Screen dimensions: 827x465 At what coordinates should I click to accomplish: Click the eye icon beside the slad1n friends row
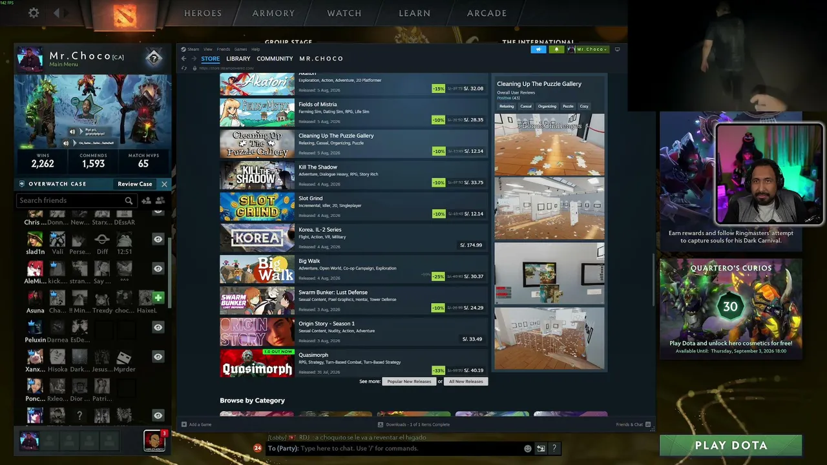(158, 240)
